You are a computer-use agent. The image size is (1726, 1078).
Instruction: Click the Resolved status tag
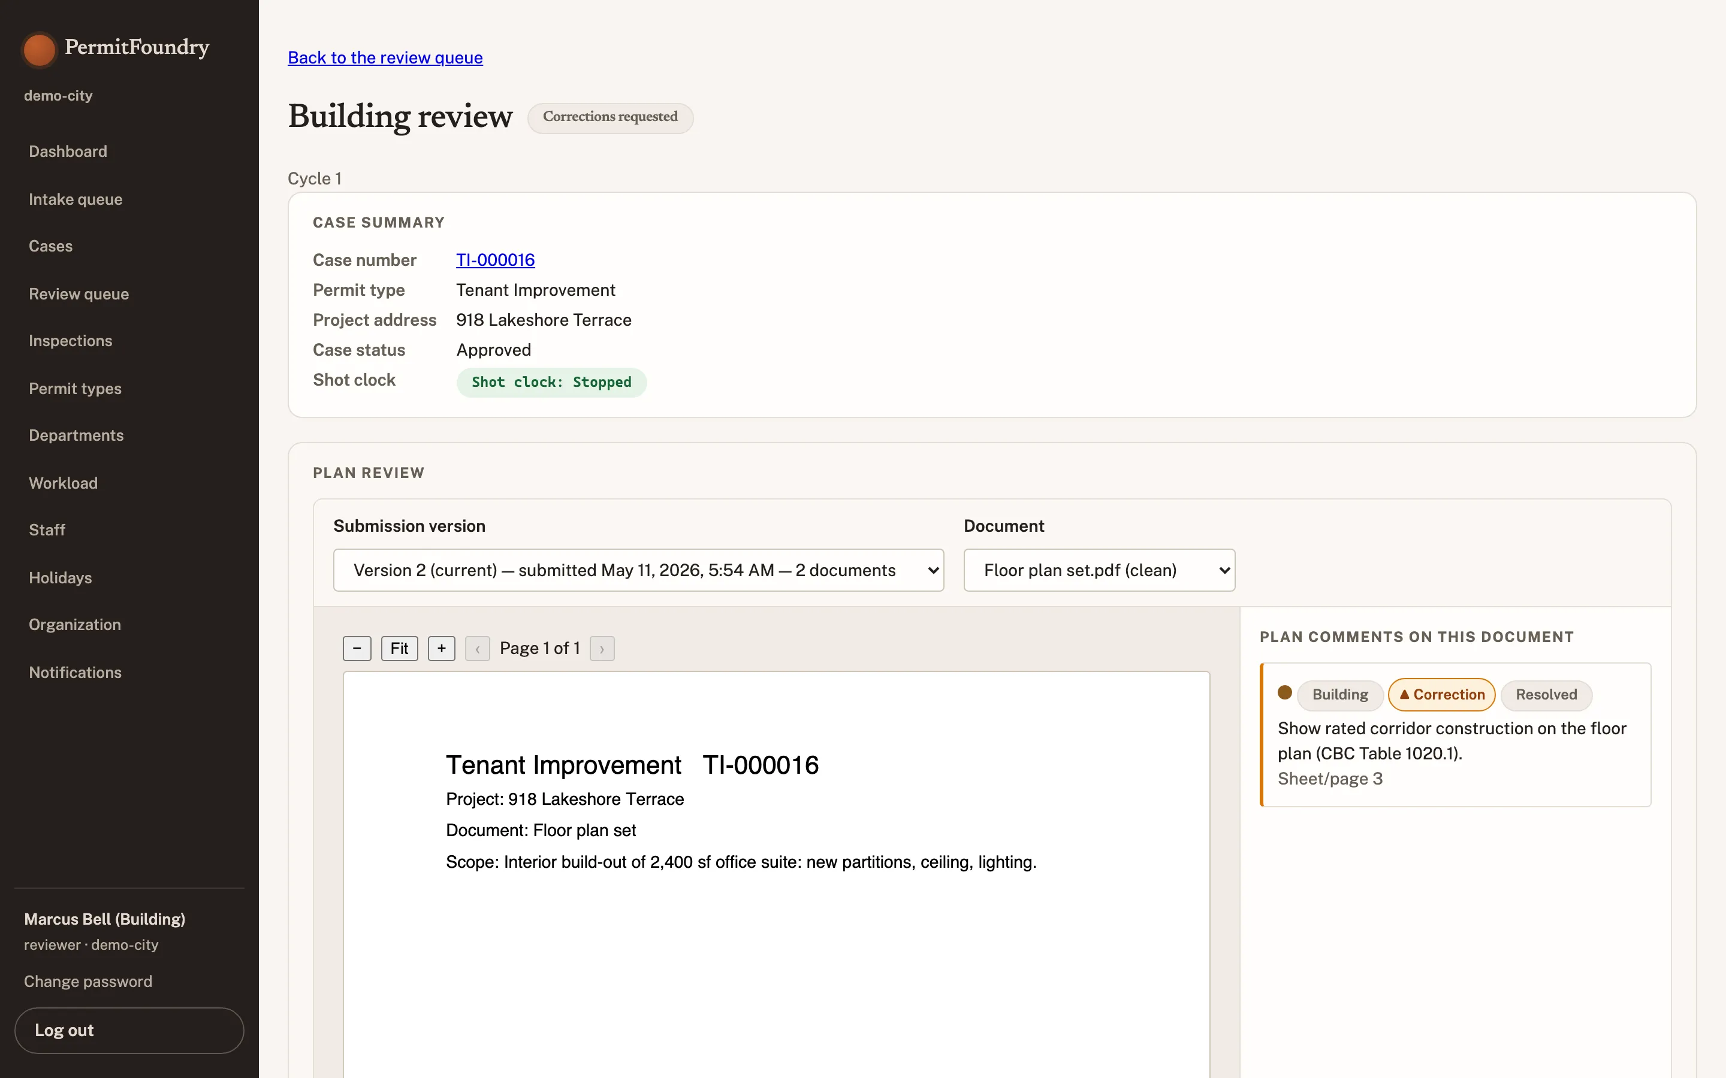pos(1546,695)
